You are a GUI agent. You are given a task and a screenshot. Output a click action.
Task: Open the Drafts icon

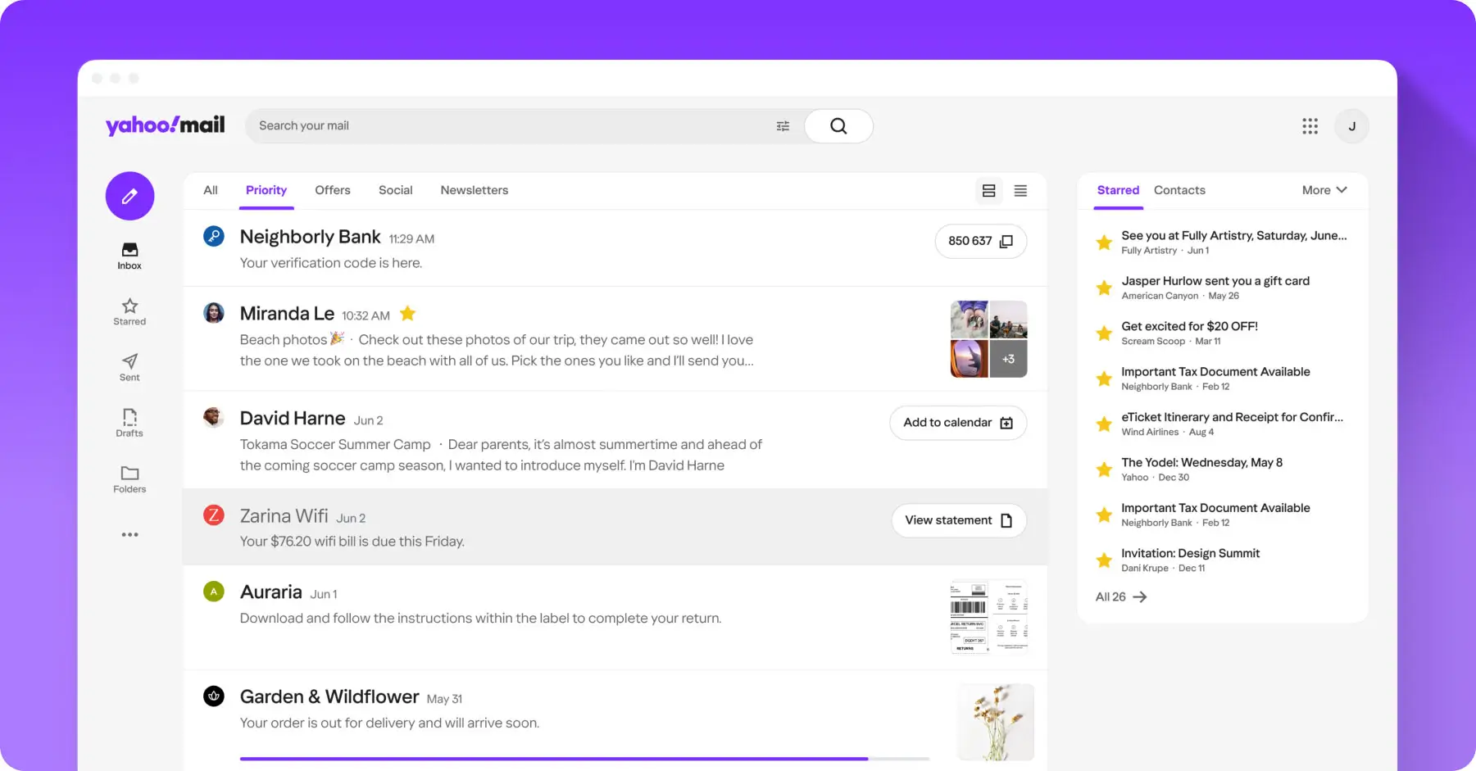coord(129,419)
